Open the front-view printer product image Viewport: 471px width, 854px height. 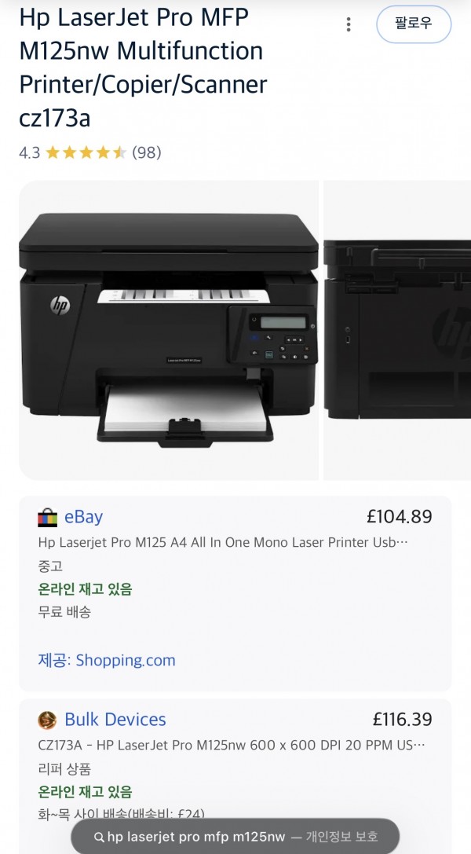(169, 330)
